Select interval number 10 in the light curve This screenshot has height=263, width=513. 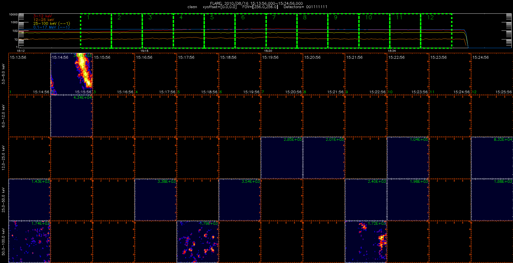[x=374, y=31]
